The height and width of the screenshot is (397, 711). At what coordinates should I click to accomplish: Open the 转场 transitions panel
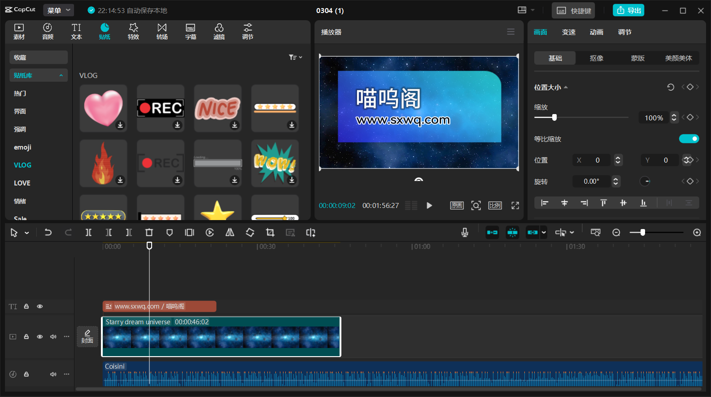tap(162, 31)
